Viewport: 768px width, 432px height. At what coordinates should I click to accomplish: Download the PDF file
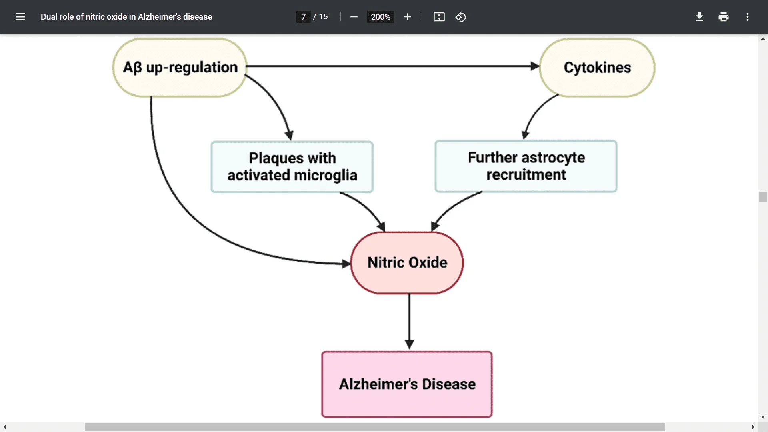pyautogui.click(x=699, y=17)
